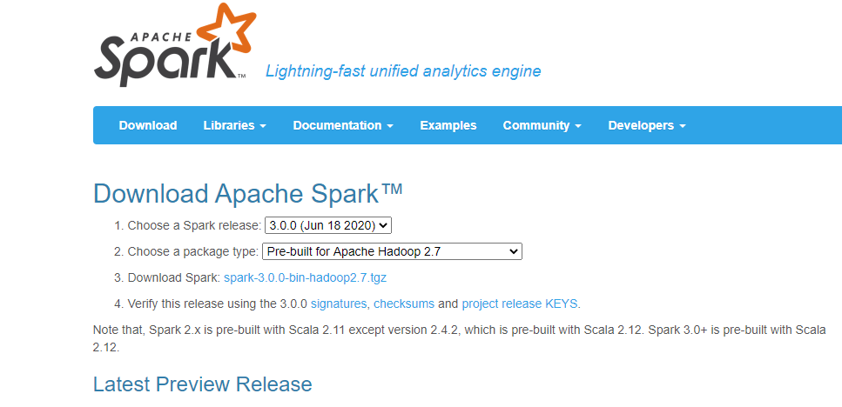Expand the Documentation dropdown menu
Image resolution: width=842 pixels, height=407 pixels.
(x=343, y=125)
